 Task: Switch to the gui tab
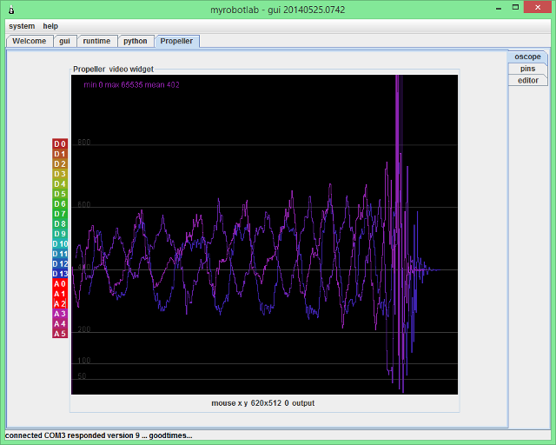[x=64, y=41]
